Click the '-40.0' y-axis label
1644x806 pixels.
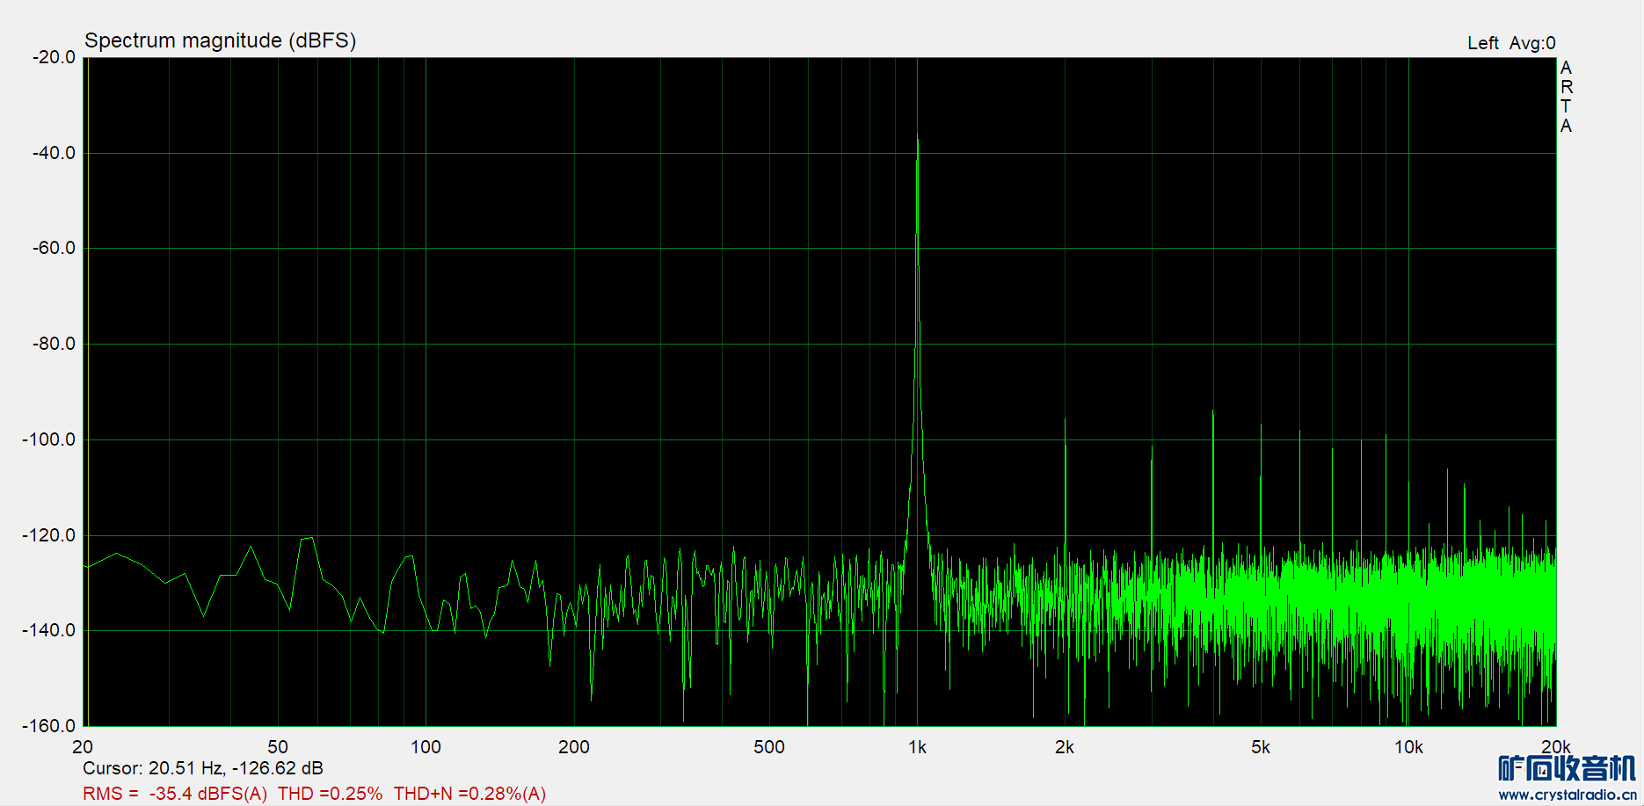[54, 153]
